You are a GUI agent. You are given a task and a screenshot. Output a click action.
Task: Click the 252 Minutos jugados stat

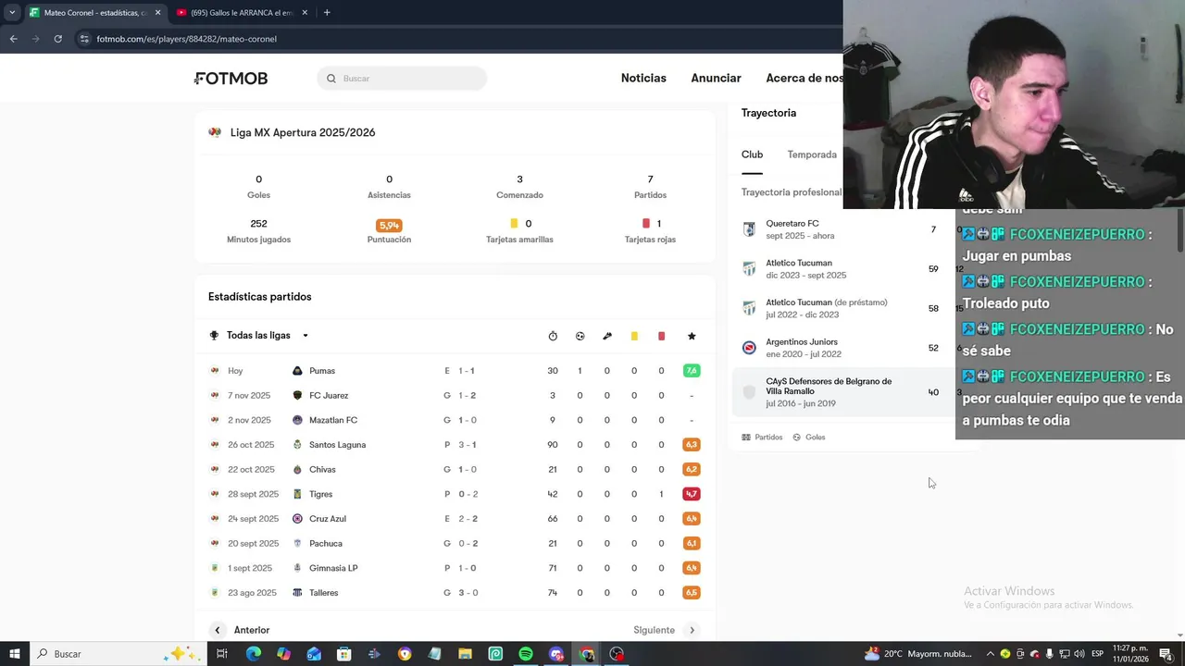pyautogui.click(x=258, y=231)
